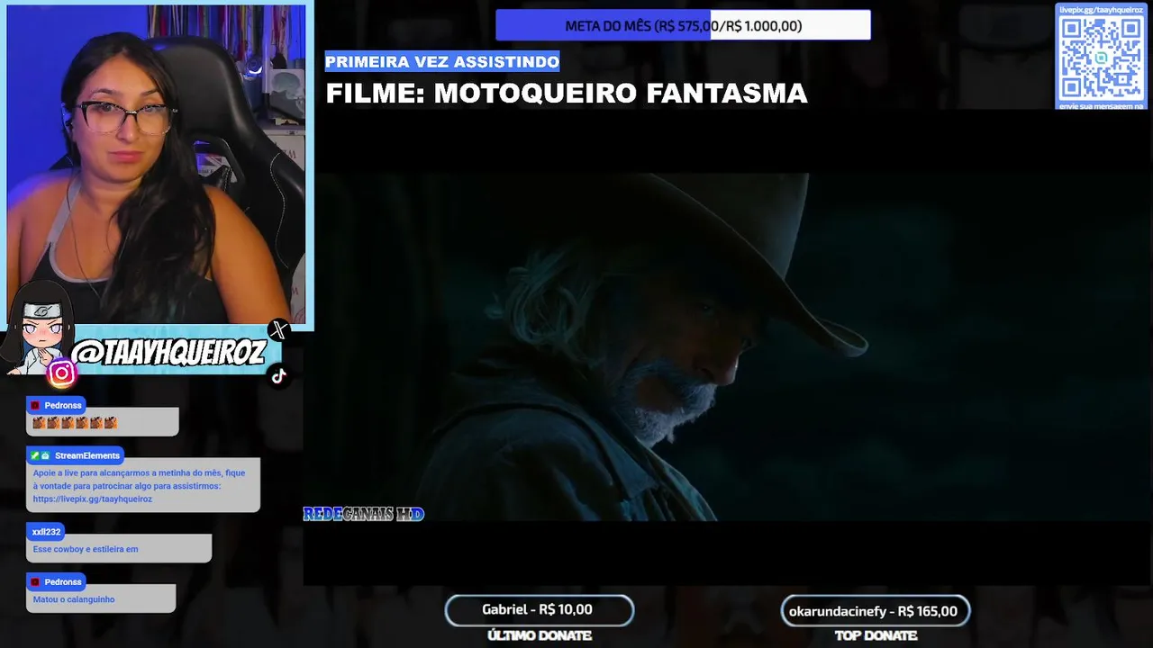1153x648 pixels.
Task: Click the Pedronss emoji row message
Action: click(x=75, y=422)
